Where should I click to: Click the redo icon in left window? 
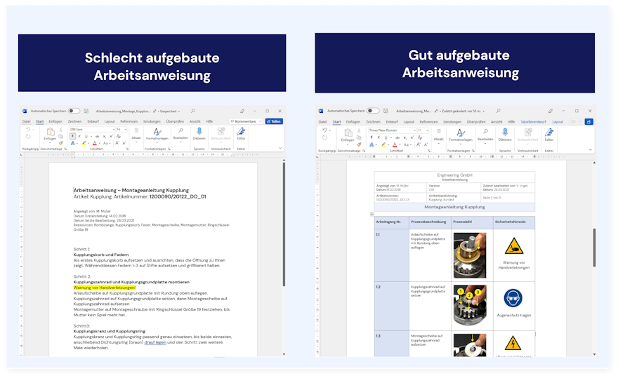28,137
